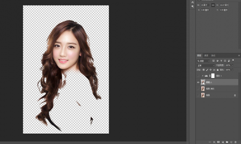Lock all layer attributes icon
The image size is (241, 144).
[218, 70]
